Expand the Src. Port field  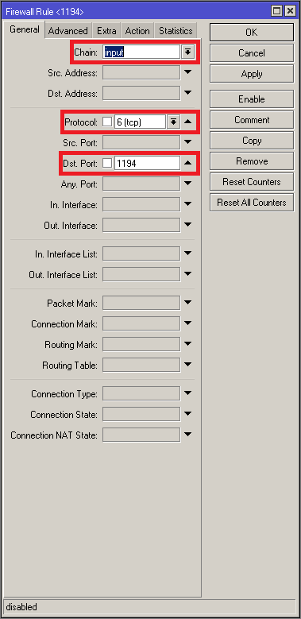(187, 142)
